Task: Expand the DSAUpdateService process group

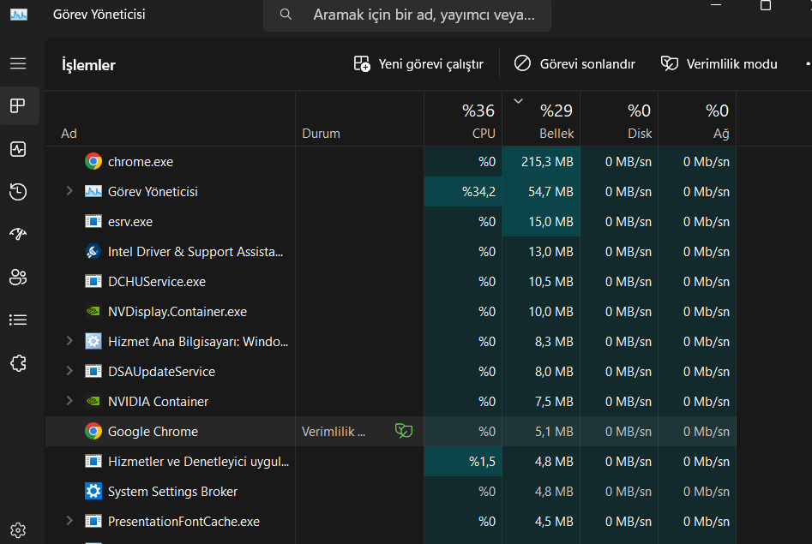Action: [69, 371]
